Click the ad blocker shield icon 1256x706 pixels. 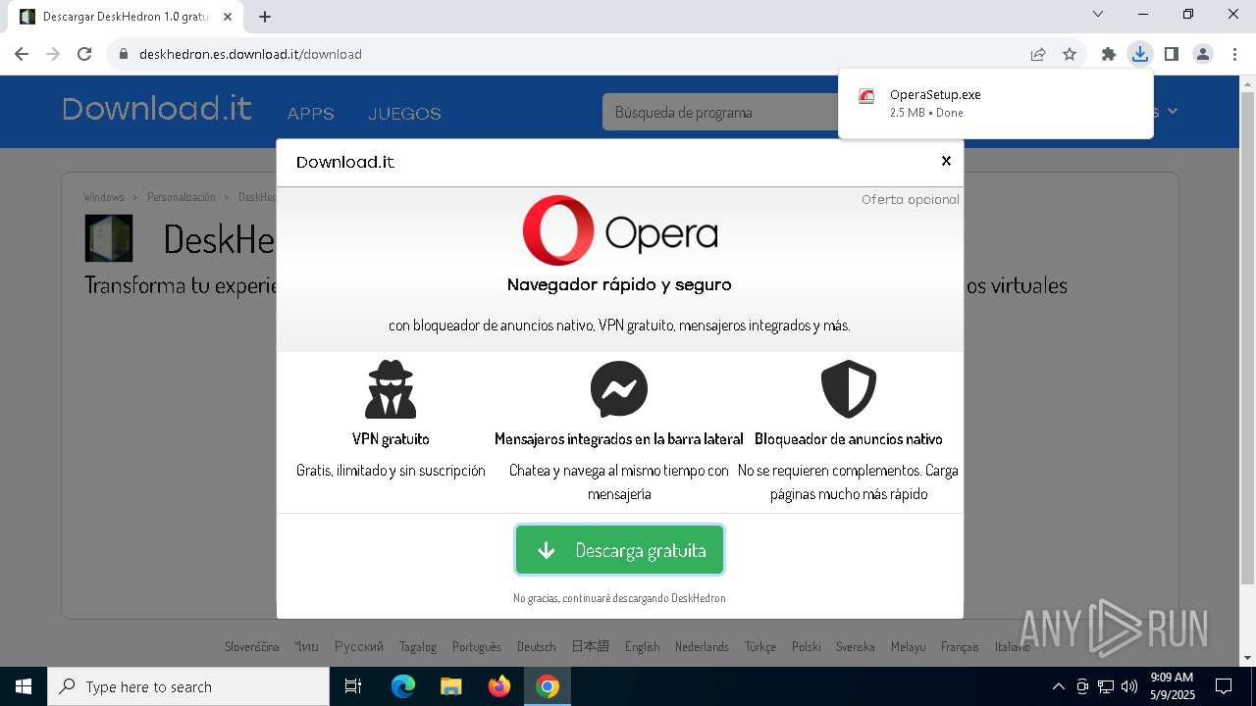(x=849, y=389)
